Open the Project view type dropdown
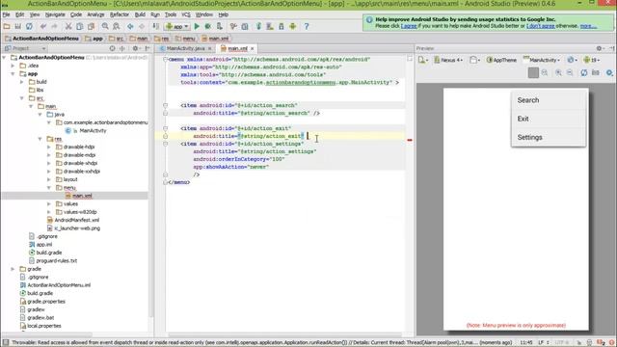The height and width of the screenshot is (347, 617). (x=25, y=48)
